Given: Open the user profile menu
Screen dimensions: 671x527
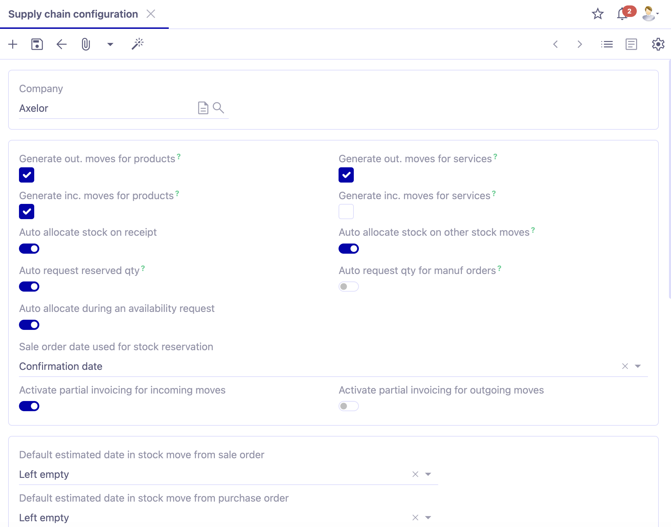Looking at the screenshot, I should pos(649,14).
